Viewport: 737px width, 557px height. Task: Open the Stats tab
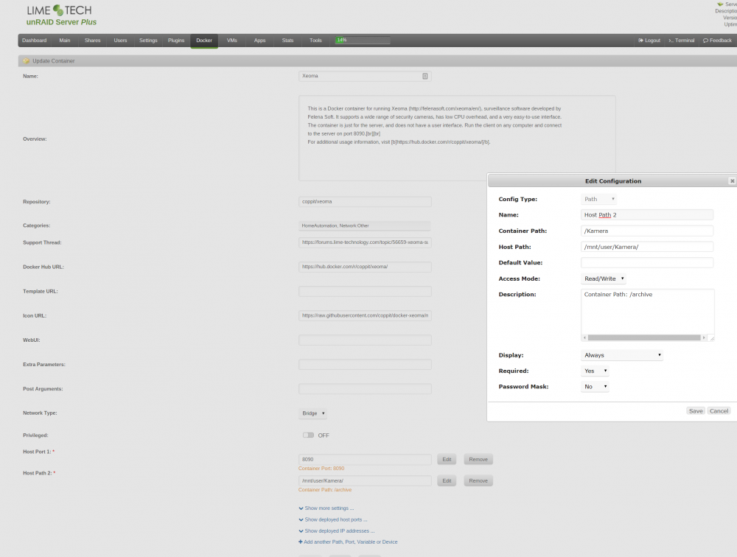point(287,41)
